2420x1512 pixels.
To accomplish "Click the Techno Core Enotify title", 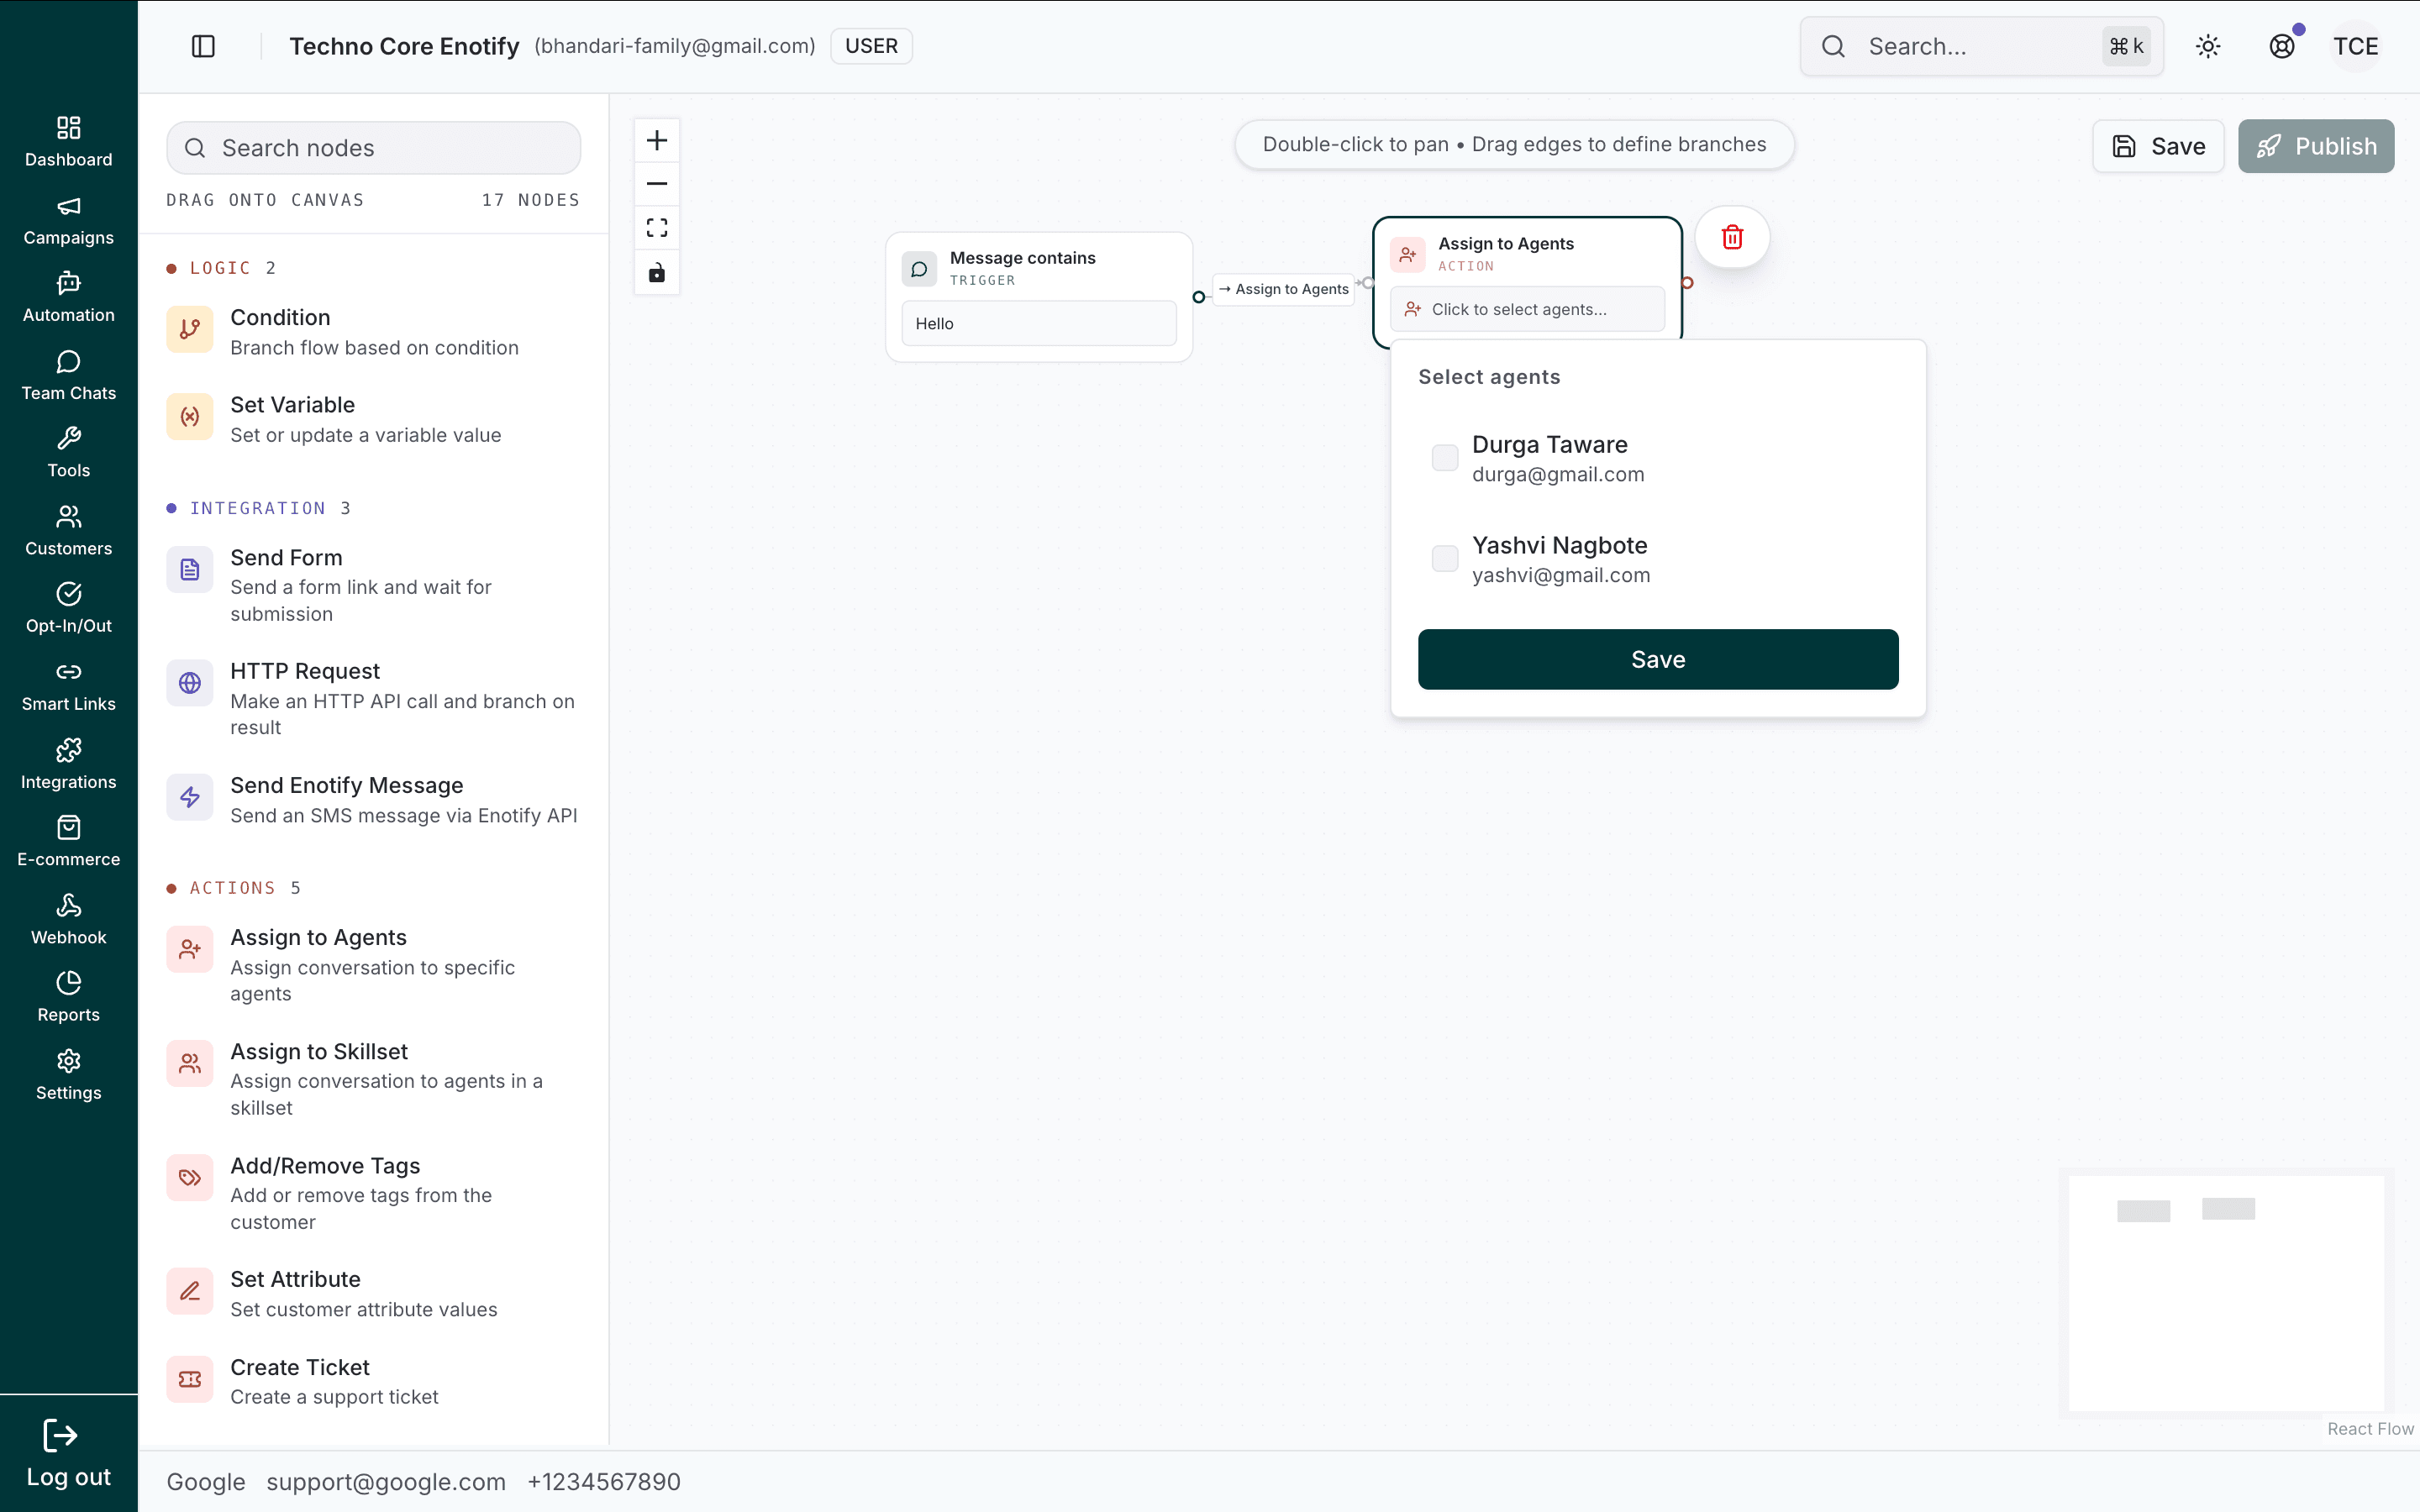I will pyautogui.click(x=404, y=46).
